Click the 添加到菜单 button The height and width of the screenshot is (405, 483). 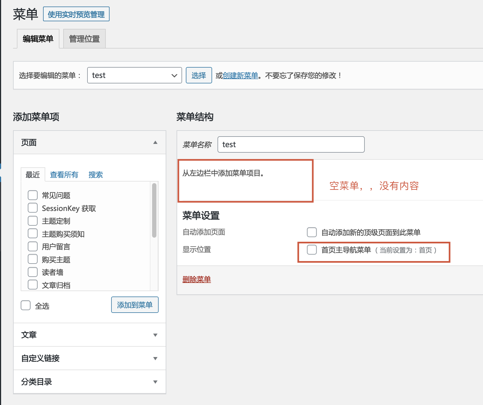(x=135, y=305)
